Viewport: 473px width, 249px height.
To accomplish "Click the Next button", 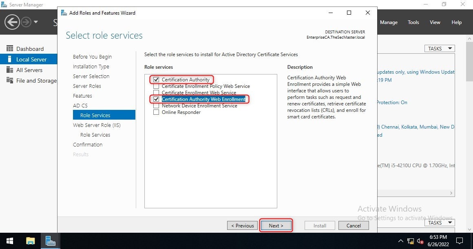I will (276, 225).
